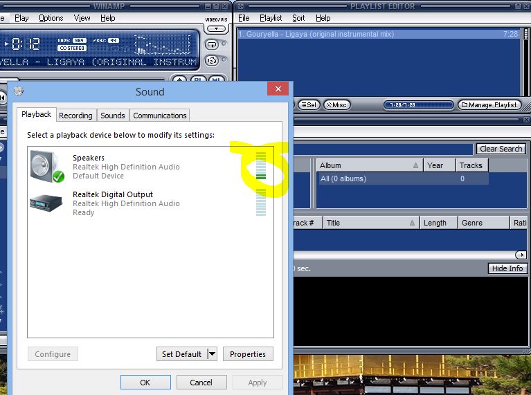Open the Options menu in Winamp

(x=51, y=18)
